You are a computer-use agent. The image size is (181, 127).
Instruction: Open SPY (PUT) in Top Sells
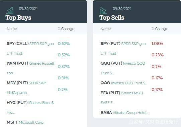point(123,48)
